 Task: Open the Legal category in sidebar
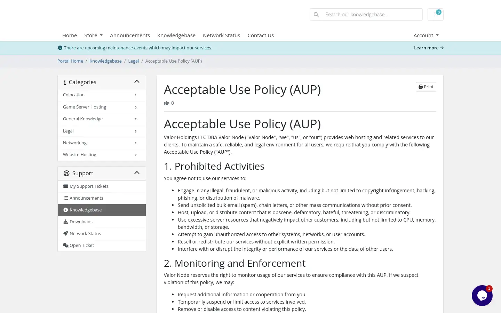click(x=102, y=131)
